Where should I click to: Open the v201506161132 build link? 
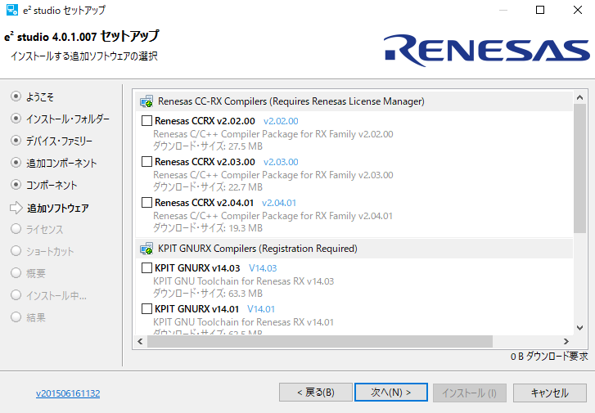[68, 393]
